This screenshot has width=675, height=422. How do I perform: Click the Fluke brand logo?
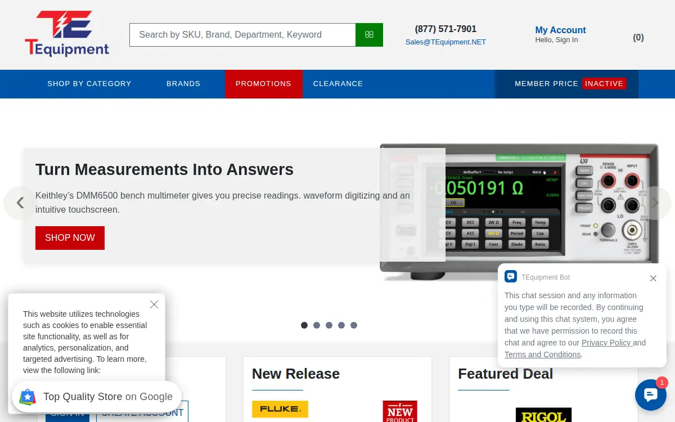click(280, 409)
